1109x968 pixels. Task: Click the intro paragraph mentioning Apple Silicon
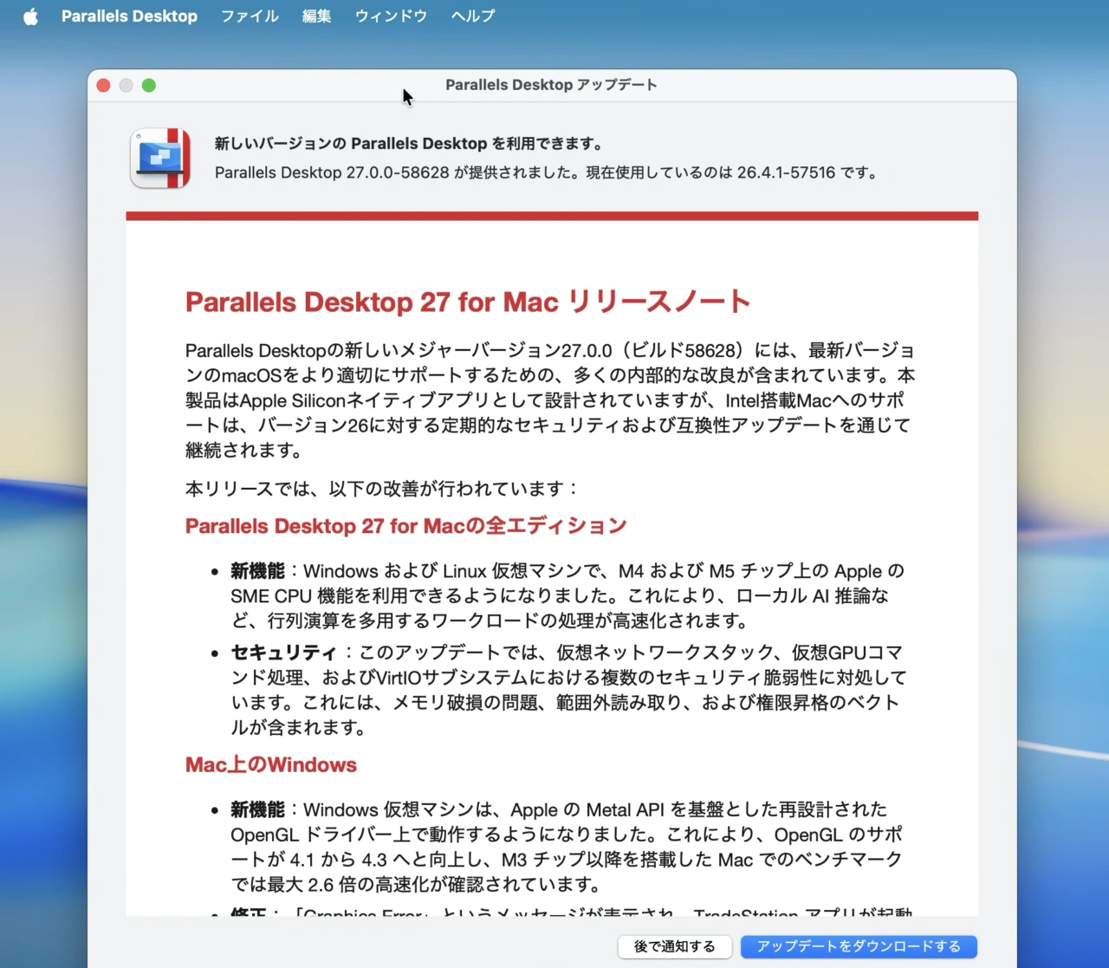pos(550,400)
